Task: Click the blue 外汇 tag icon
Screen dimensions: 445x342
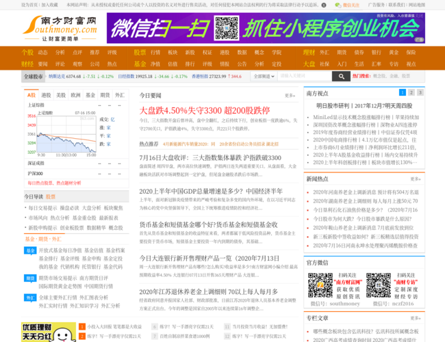Action: pyautogui.click(x=30, y=298)
